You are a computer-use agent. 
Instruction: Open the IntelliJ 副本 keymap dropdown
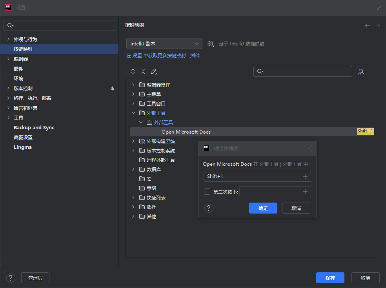coord(164,44)
